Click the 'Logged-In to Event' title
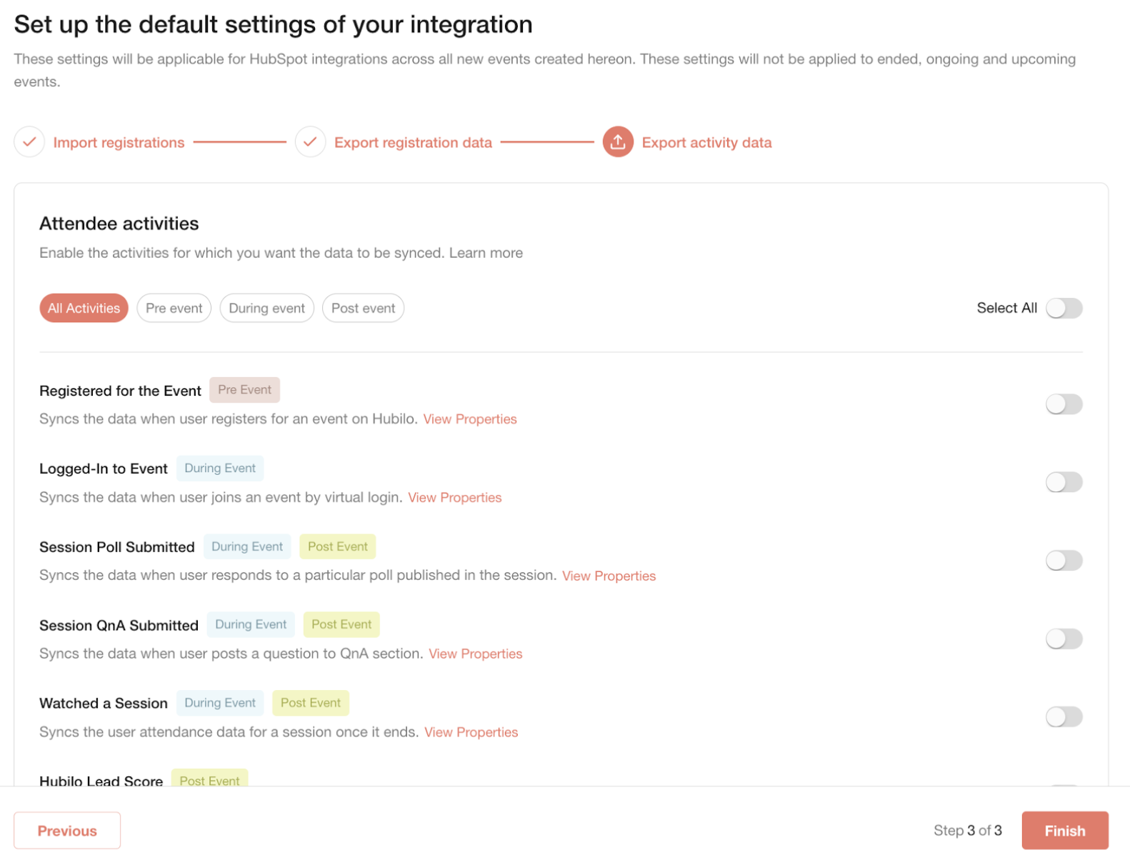The width and height of the screenshot is (1130, 860). tap(104, 469)
